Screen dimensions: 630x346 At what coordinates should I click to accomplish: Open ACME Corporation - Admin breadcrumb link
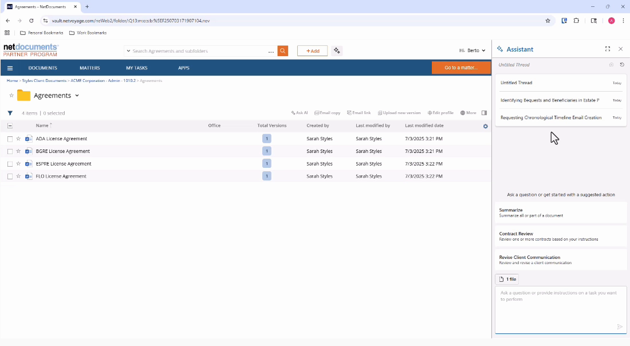click(103, 81)
